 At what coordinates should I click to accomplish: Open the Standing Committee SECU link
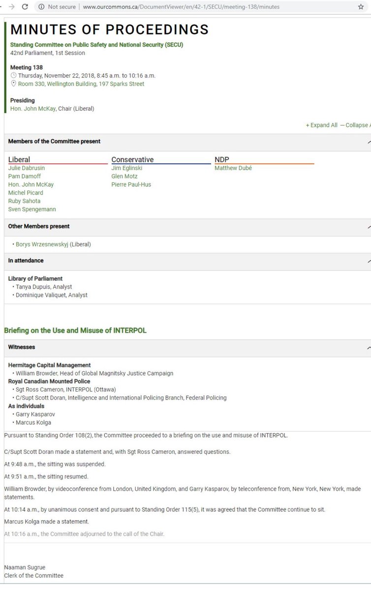coord(96,45)
